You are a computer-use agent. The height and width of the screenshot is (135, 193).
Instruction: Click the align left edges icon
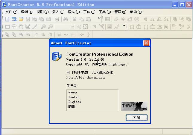(x=36, y=34)
